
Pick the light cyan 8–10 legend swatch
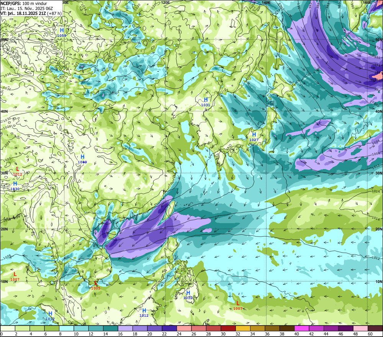pos(66,328)
